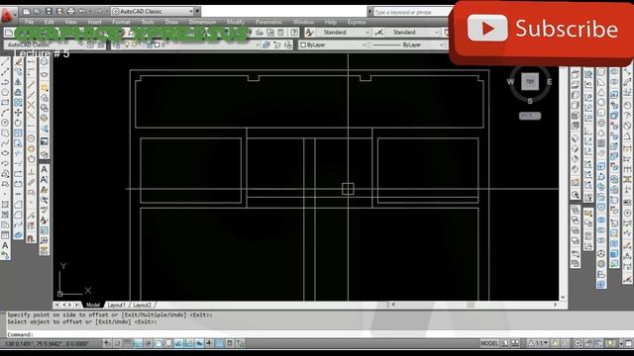Image resolution: width=634 pixels, height=356 pixels.
Task: Select the Trim tool
Action: (x=18, y=153)
